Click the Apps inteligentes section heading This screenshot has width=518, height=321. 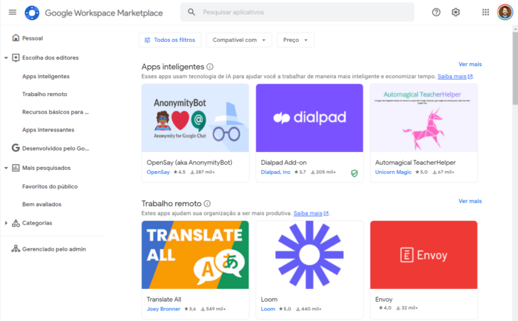coord(173,67)
